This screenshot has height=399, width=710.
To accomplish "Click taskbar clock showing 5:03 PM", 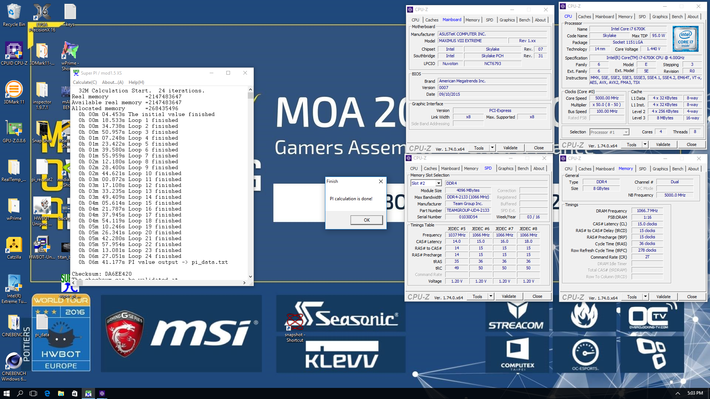I will (695, 393).
